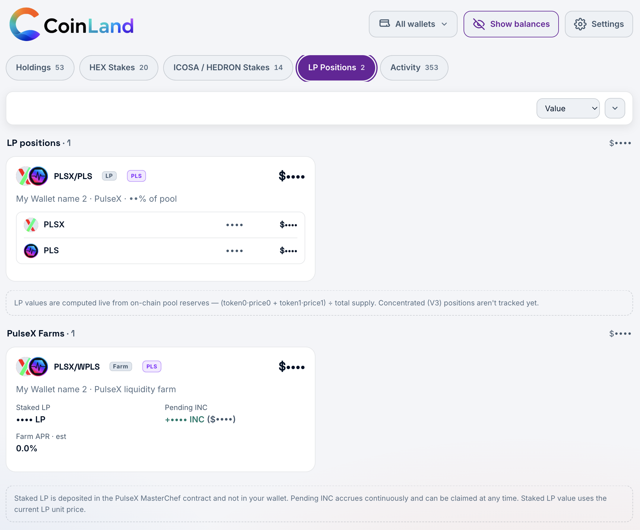Switch to the HEX Stakes tab

pos(119,68)
